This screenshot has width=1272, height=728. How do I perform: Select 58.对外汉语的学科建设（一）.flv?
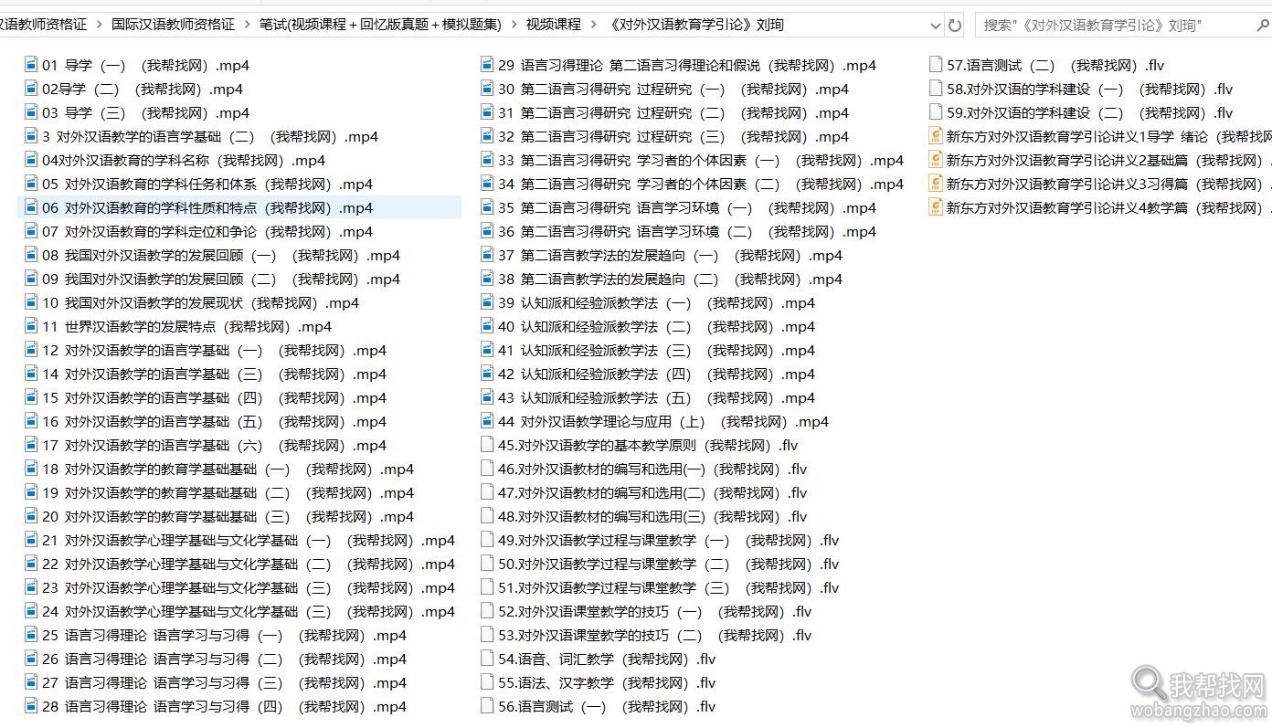click(1089, 89)
